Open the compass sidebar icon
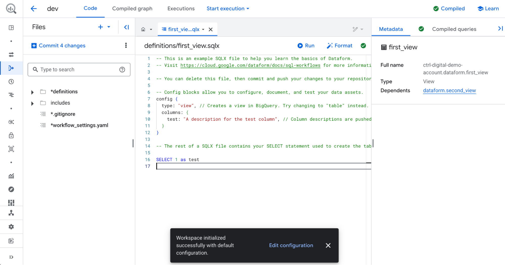 [x=11, y=189]
